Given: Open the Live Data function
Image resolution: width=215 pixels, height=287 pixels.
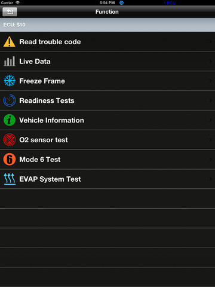Looking at the screenshot, I should (x=107, y=61).
